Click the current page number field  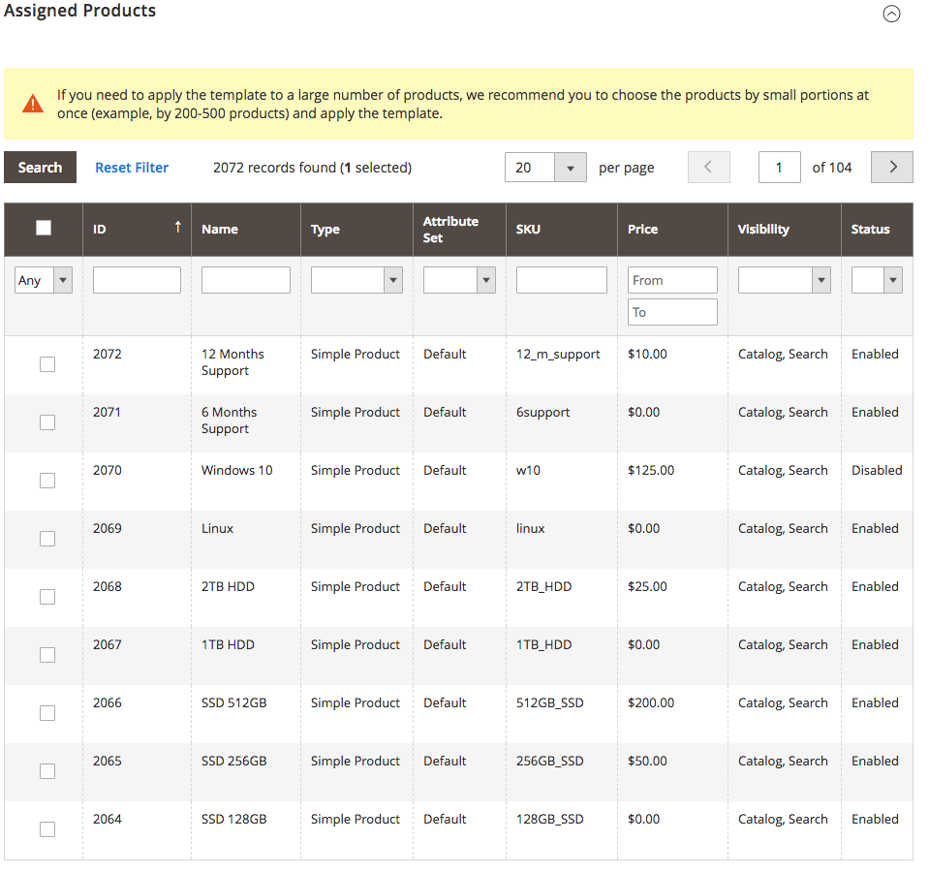[780, 167]
